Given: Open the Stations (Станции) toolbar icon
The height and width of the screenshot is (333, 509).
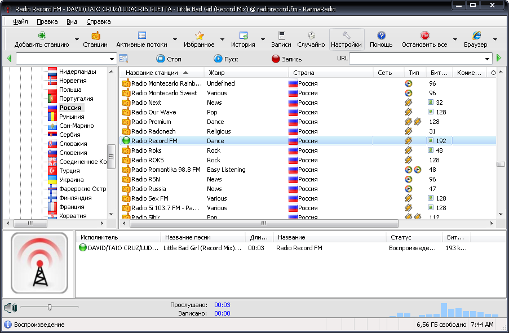Looking at the screenshot, I should pos(95,35).
